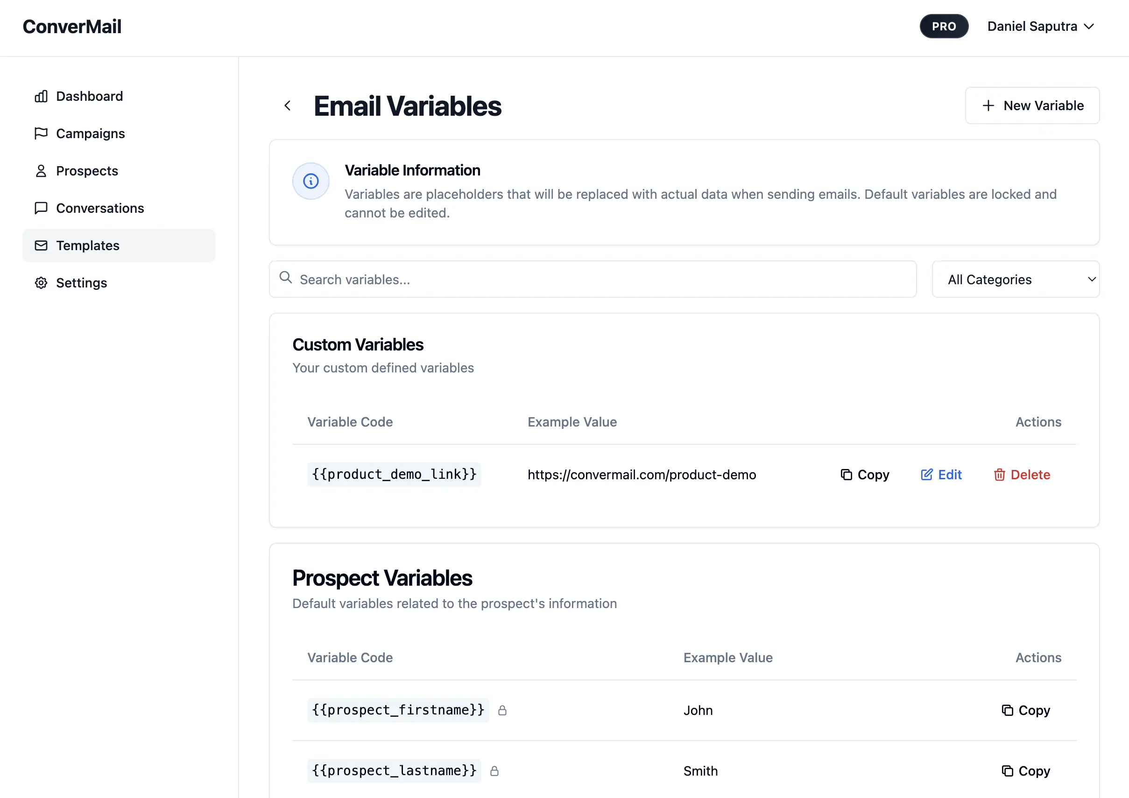Open Settings from the sidebar

[81, 283]
